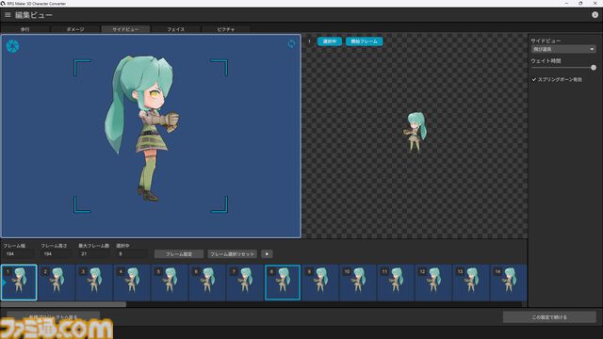Select frame thumbnail 6

pyautogui.click(x=207, y=282)
